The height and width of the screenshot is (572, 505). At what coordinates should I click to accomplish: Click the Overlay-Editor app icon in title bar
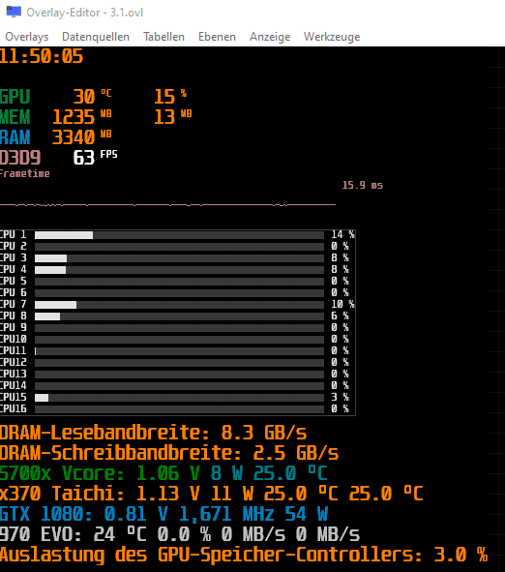pyautogui.click(x=14, y=12)
